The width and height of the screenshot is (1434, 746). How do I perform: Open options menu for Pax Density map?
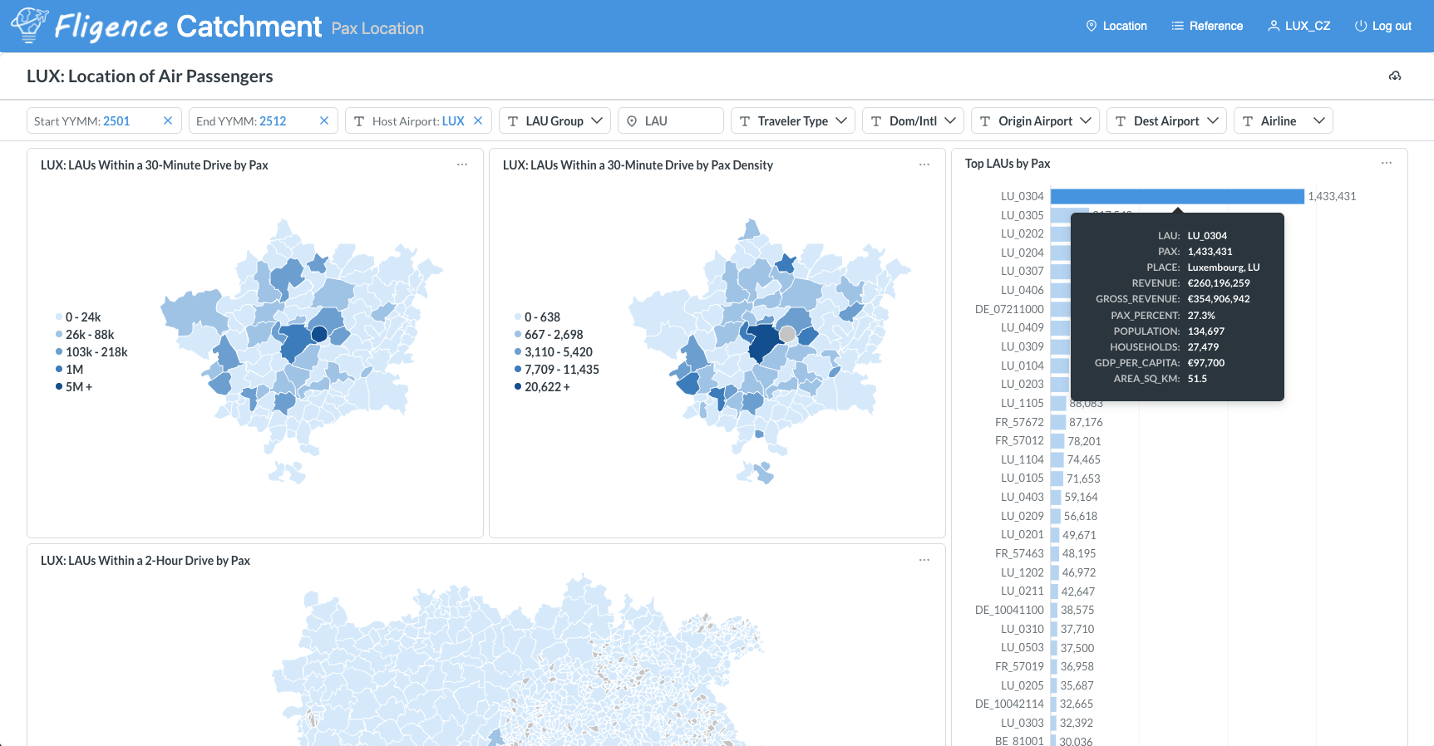pyautogui.click(x=924, y=164)
